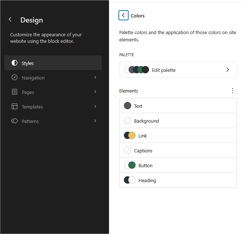Open Elements more options menu

(x=233, y=91)
